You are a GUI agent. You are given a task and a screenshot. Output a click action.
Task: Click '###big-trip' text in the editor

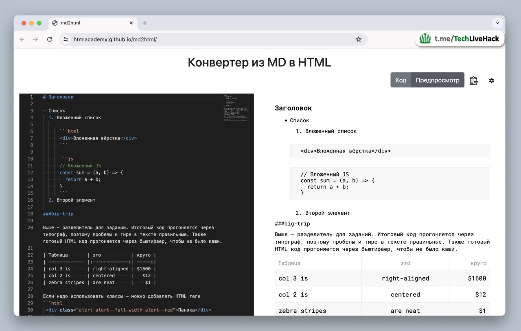click(58, 214)
